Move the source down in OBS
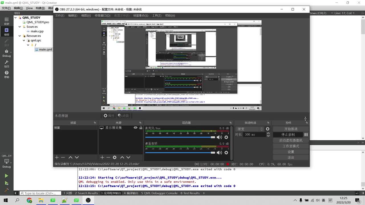 pyautogui.click(x=128, y=157)
